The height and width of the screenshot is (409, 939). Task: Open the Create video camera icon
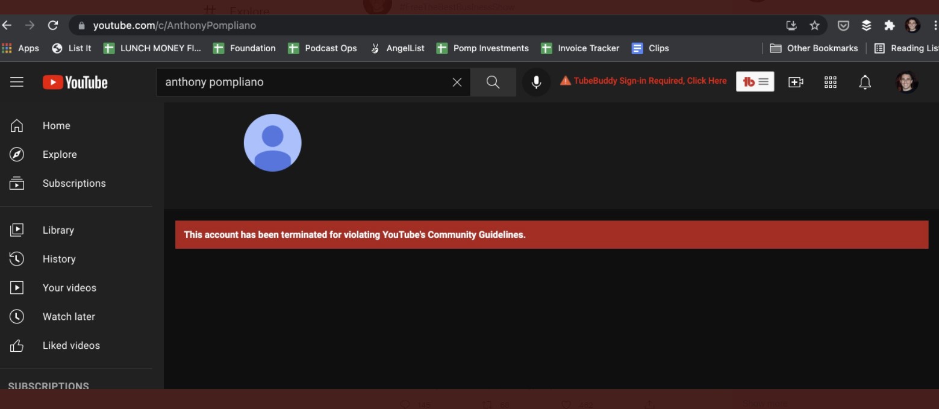click(796, 82)
